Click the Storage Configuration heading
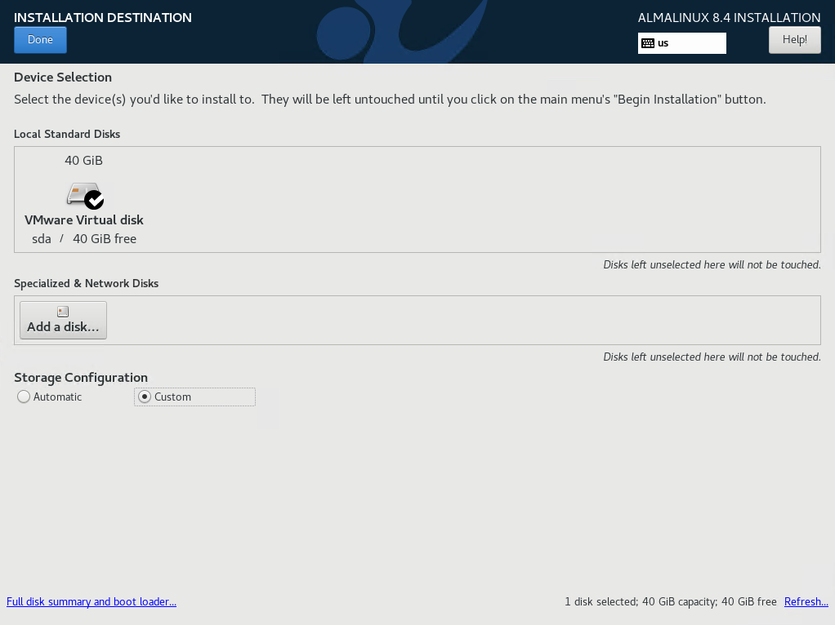The width and height of the screenshot is (835, 625). [81, 378]
